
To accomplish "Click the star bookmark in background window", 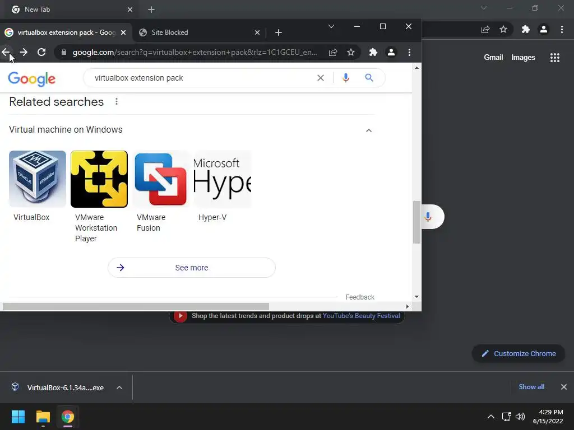I will click(503, 29).
